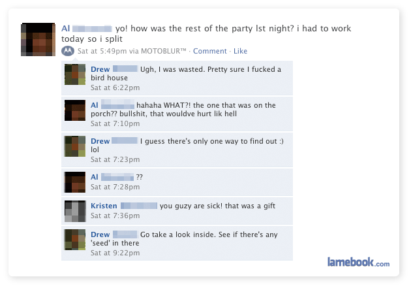This screenshot has height=288, width=411.
Task: Click Al's avatar on the 7:10pm comment
Action: tap(75, 110)
